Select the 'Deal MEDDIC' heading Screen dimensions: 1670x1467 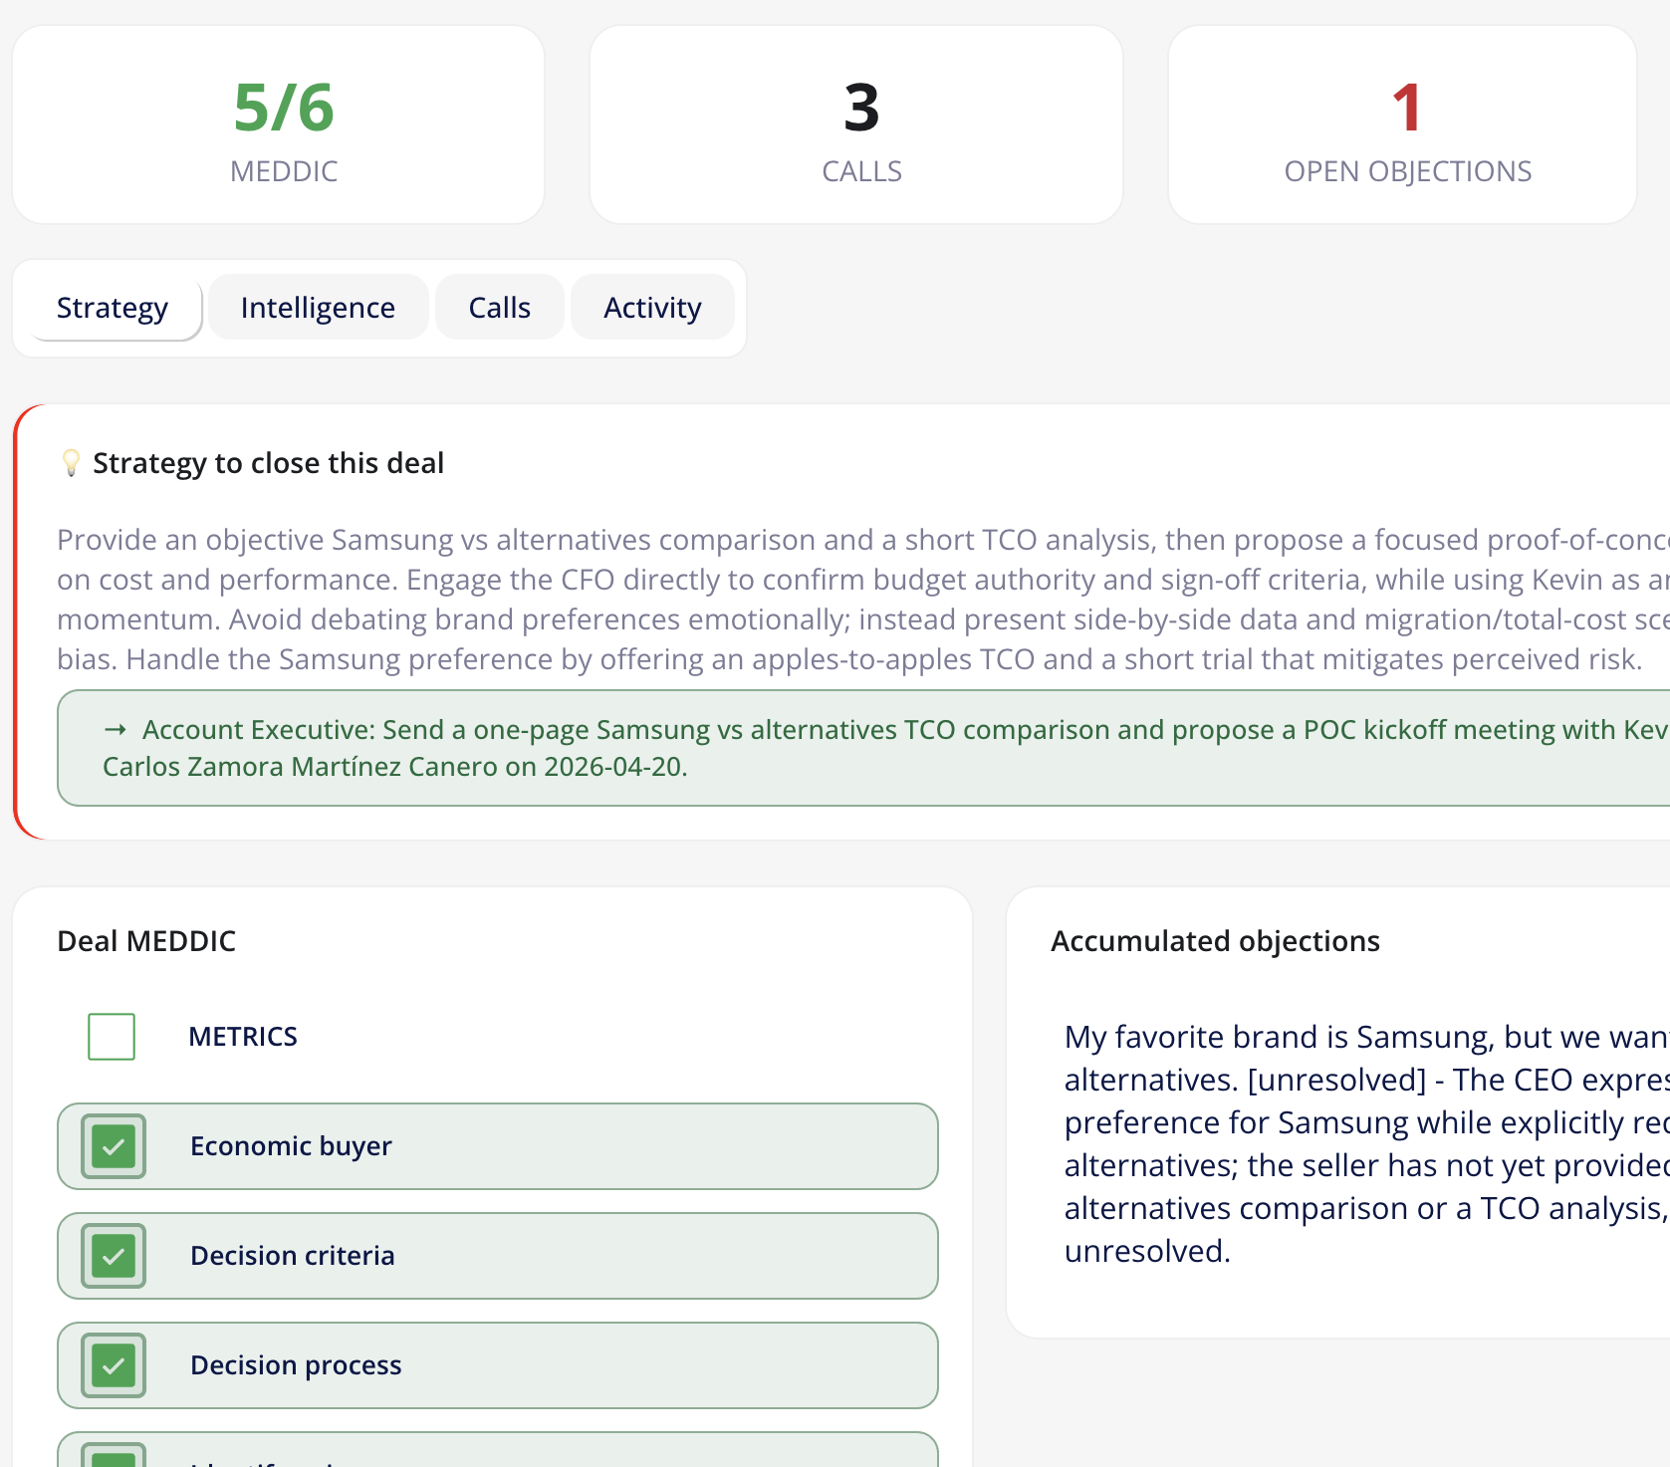click(146, 941)
